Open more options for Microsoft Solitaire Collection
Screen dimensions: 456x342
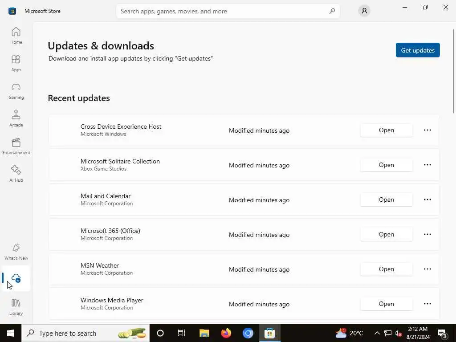click(x=427, y=165)
